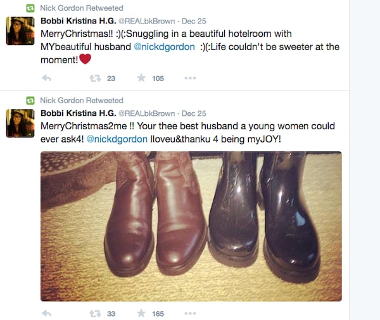Click the retweet indicator icon above second tweet

point(30,101)
